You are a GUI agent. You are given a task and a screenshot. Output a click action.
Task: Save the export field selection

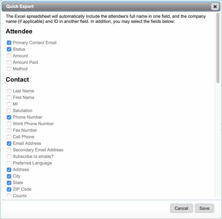[x=204, y=208]
